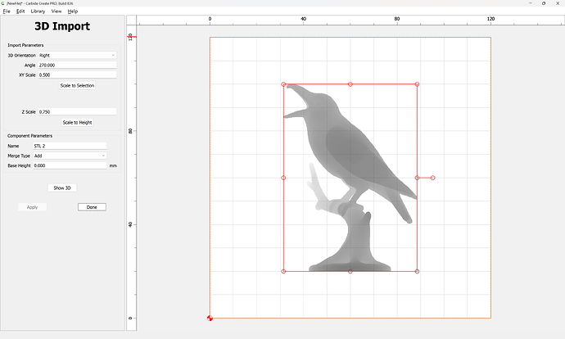The width and height of the screenshot is (565, 339).
Task: Click the rotation handle right of the selection box
Action: 432,178
